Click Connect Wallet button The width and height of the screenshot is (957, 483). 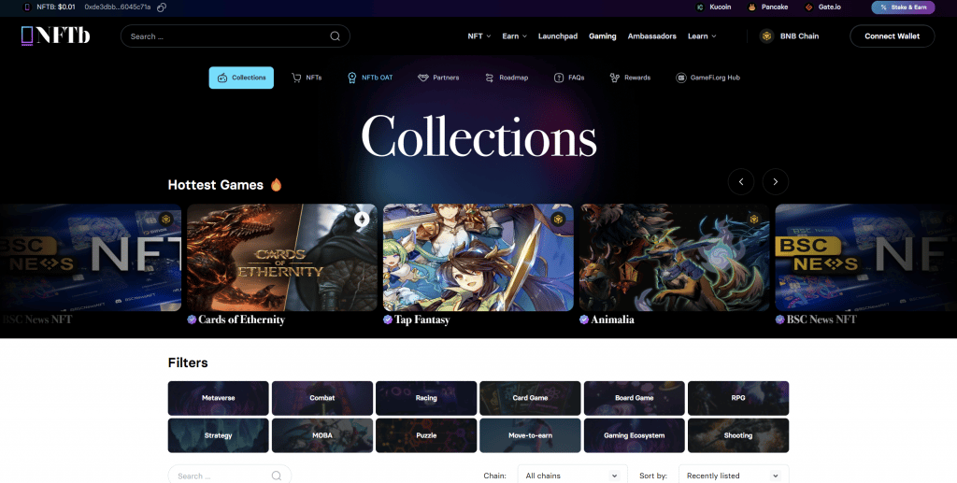pyautogui.click(x=892, y=36)
